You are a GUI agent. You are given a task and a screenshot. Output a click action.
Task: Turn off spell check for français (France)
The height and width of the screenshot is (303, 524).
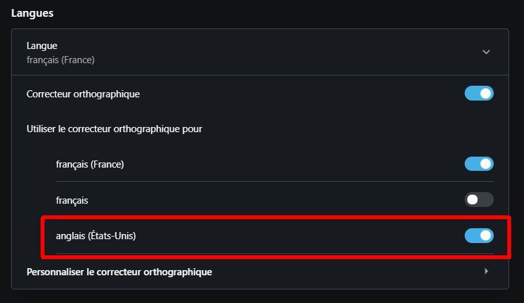point(479,164)
